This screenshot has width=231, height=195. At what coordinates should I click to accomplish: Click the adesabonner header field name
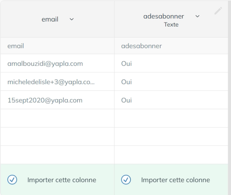164,16
